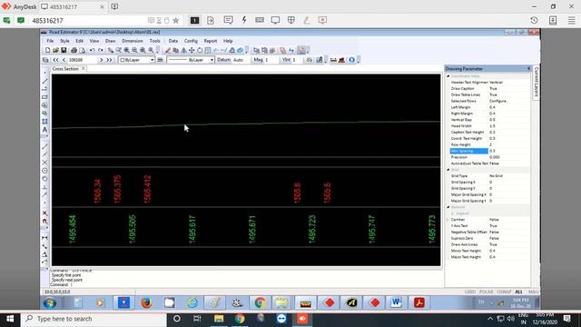Viewport: 581px width, 327px height.
Task: Click the Undo arrow icon
Action: coord(92,50)
